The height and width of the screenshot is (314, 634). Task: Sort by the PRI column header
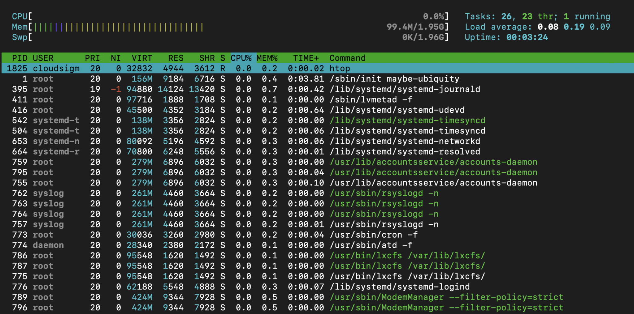92,58
